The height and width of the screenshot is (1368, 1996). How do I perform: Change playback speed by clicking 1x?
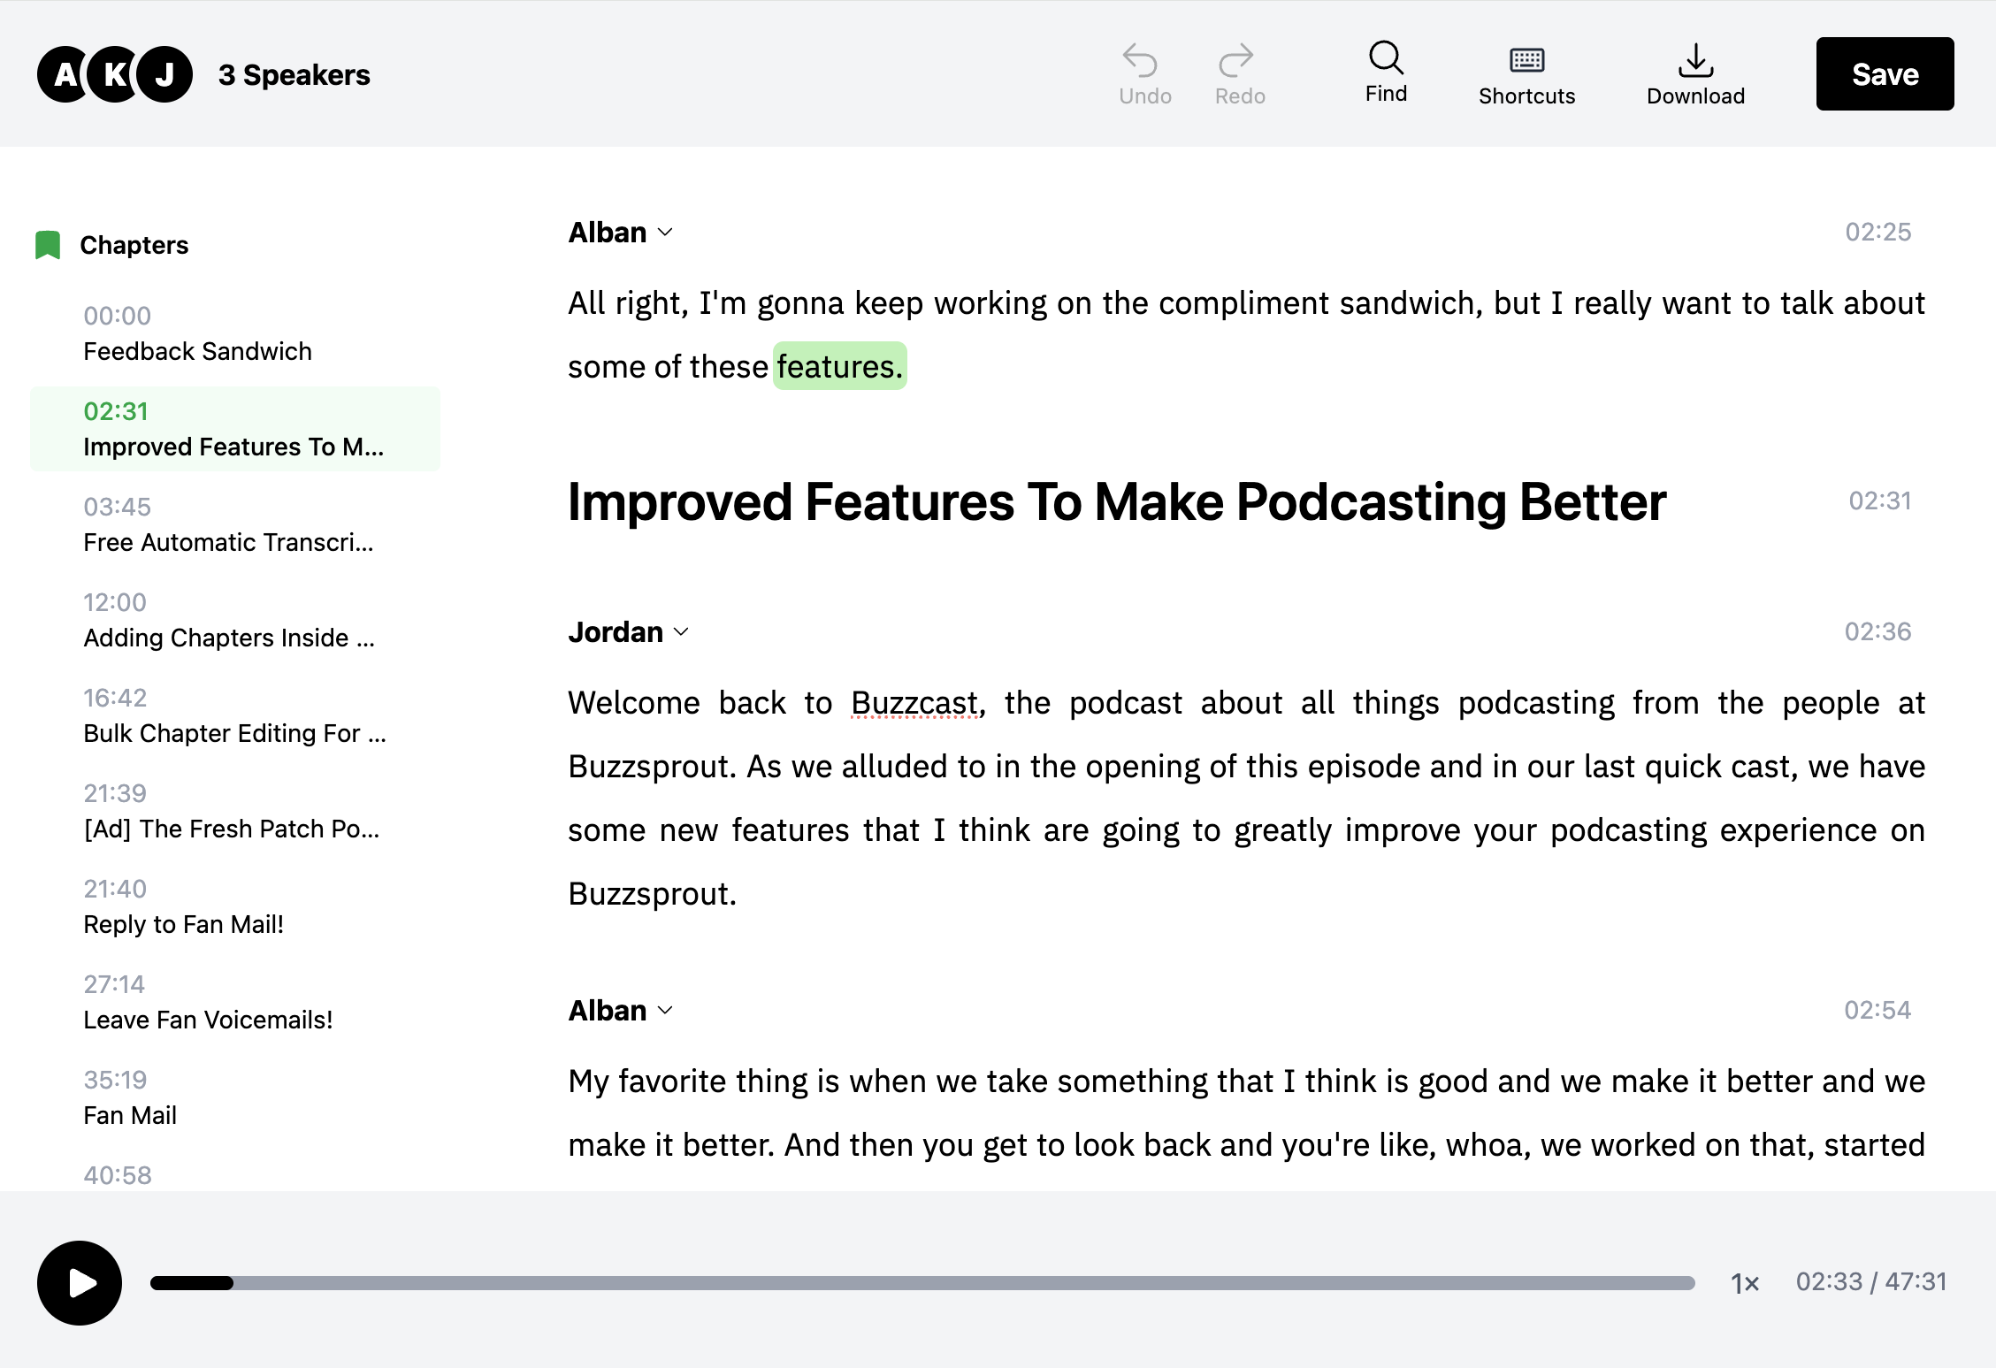coord(1744,1282)
